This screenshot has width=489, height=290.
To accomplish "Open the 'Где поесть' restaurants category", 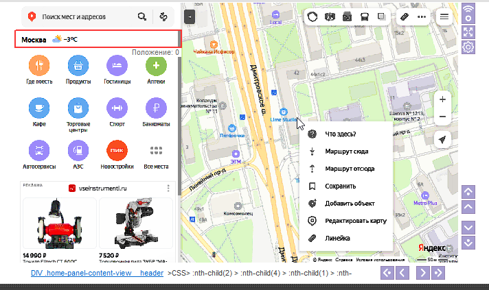I will click(x=40, y=67).
